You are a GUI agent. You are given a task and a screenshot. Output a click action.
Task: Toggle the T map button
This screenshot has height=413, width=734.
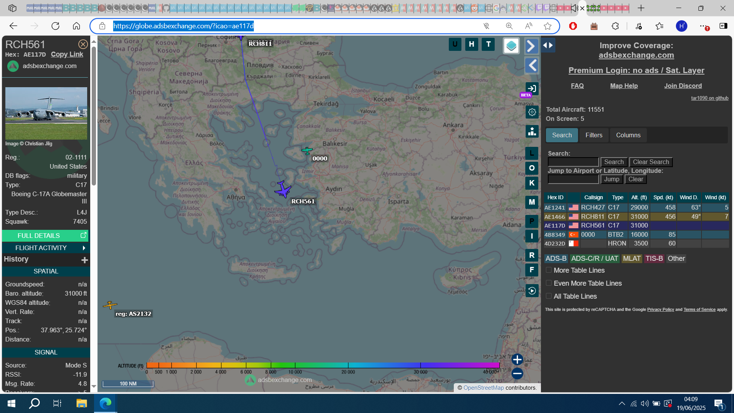[x=489, y=44]
